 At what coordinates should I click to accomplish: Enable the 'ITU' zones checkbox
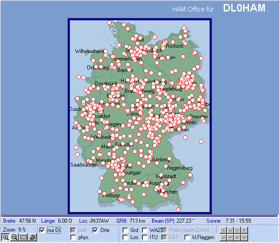[x=145, y=238]
